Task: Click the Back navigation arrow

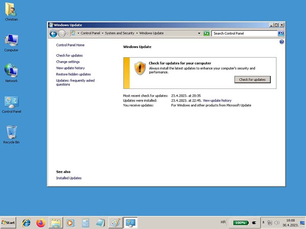Action: point(54,34)
